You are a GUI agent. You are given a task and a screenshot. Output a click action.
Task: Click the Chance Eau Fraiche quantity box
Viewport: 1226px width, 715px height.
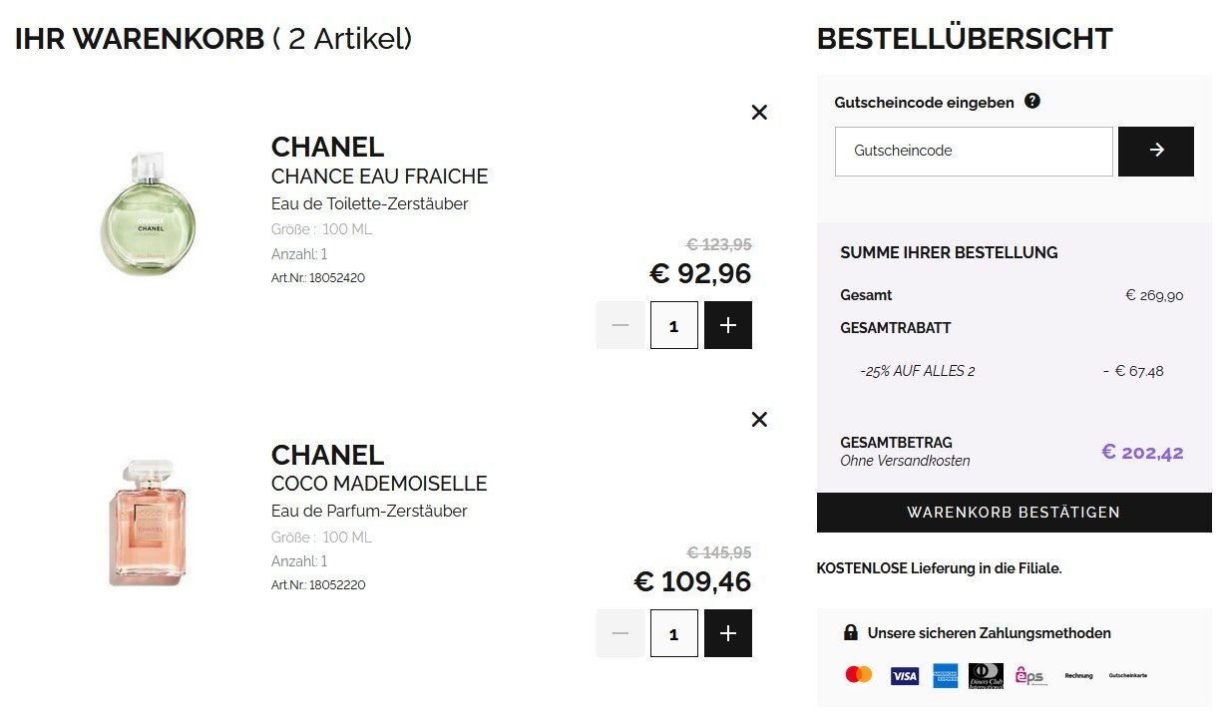[674, 325]
